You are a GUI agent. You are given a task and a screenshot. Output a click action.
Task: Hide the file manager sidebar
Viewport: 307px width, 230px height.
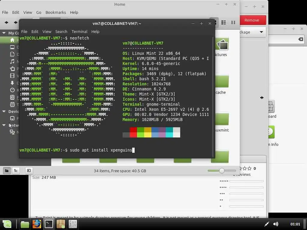pos(29,170)
